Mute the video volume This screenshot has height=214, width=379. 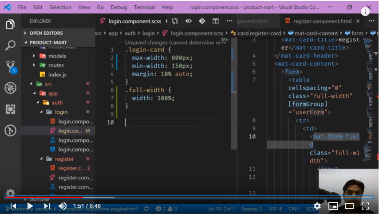[x=63, y=206]
